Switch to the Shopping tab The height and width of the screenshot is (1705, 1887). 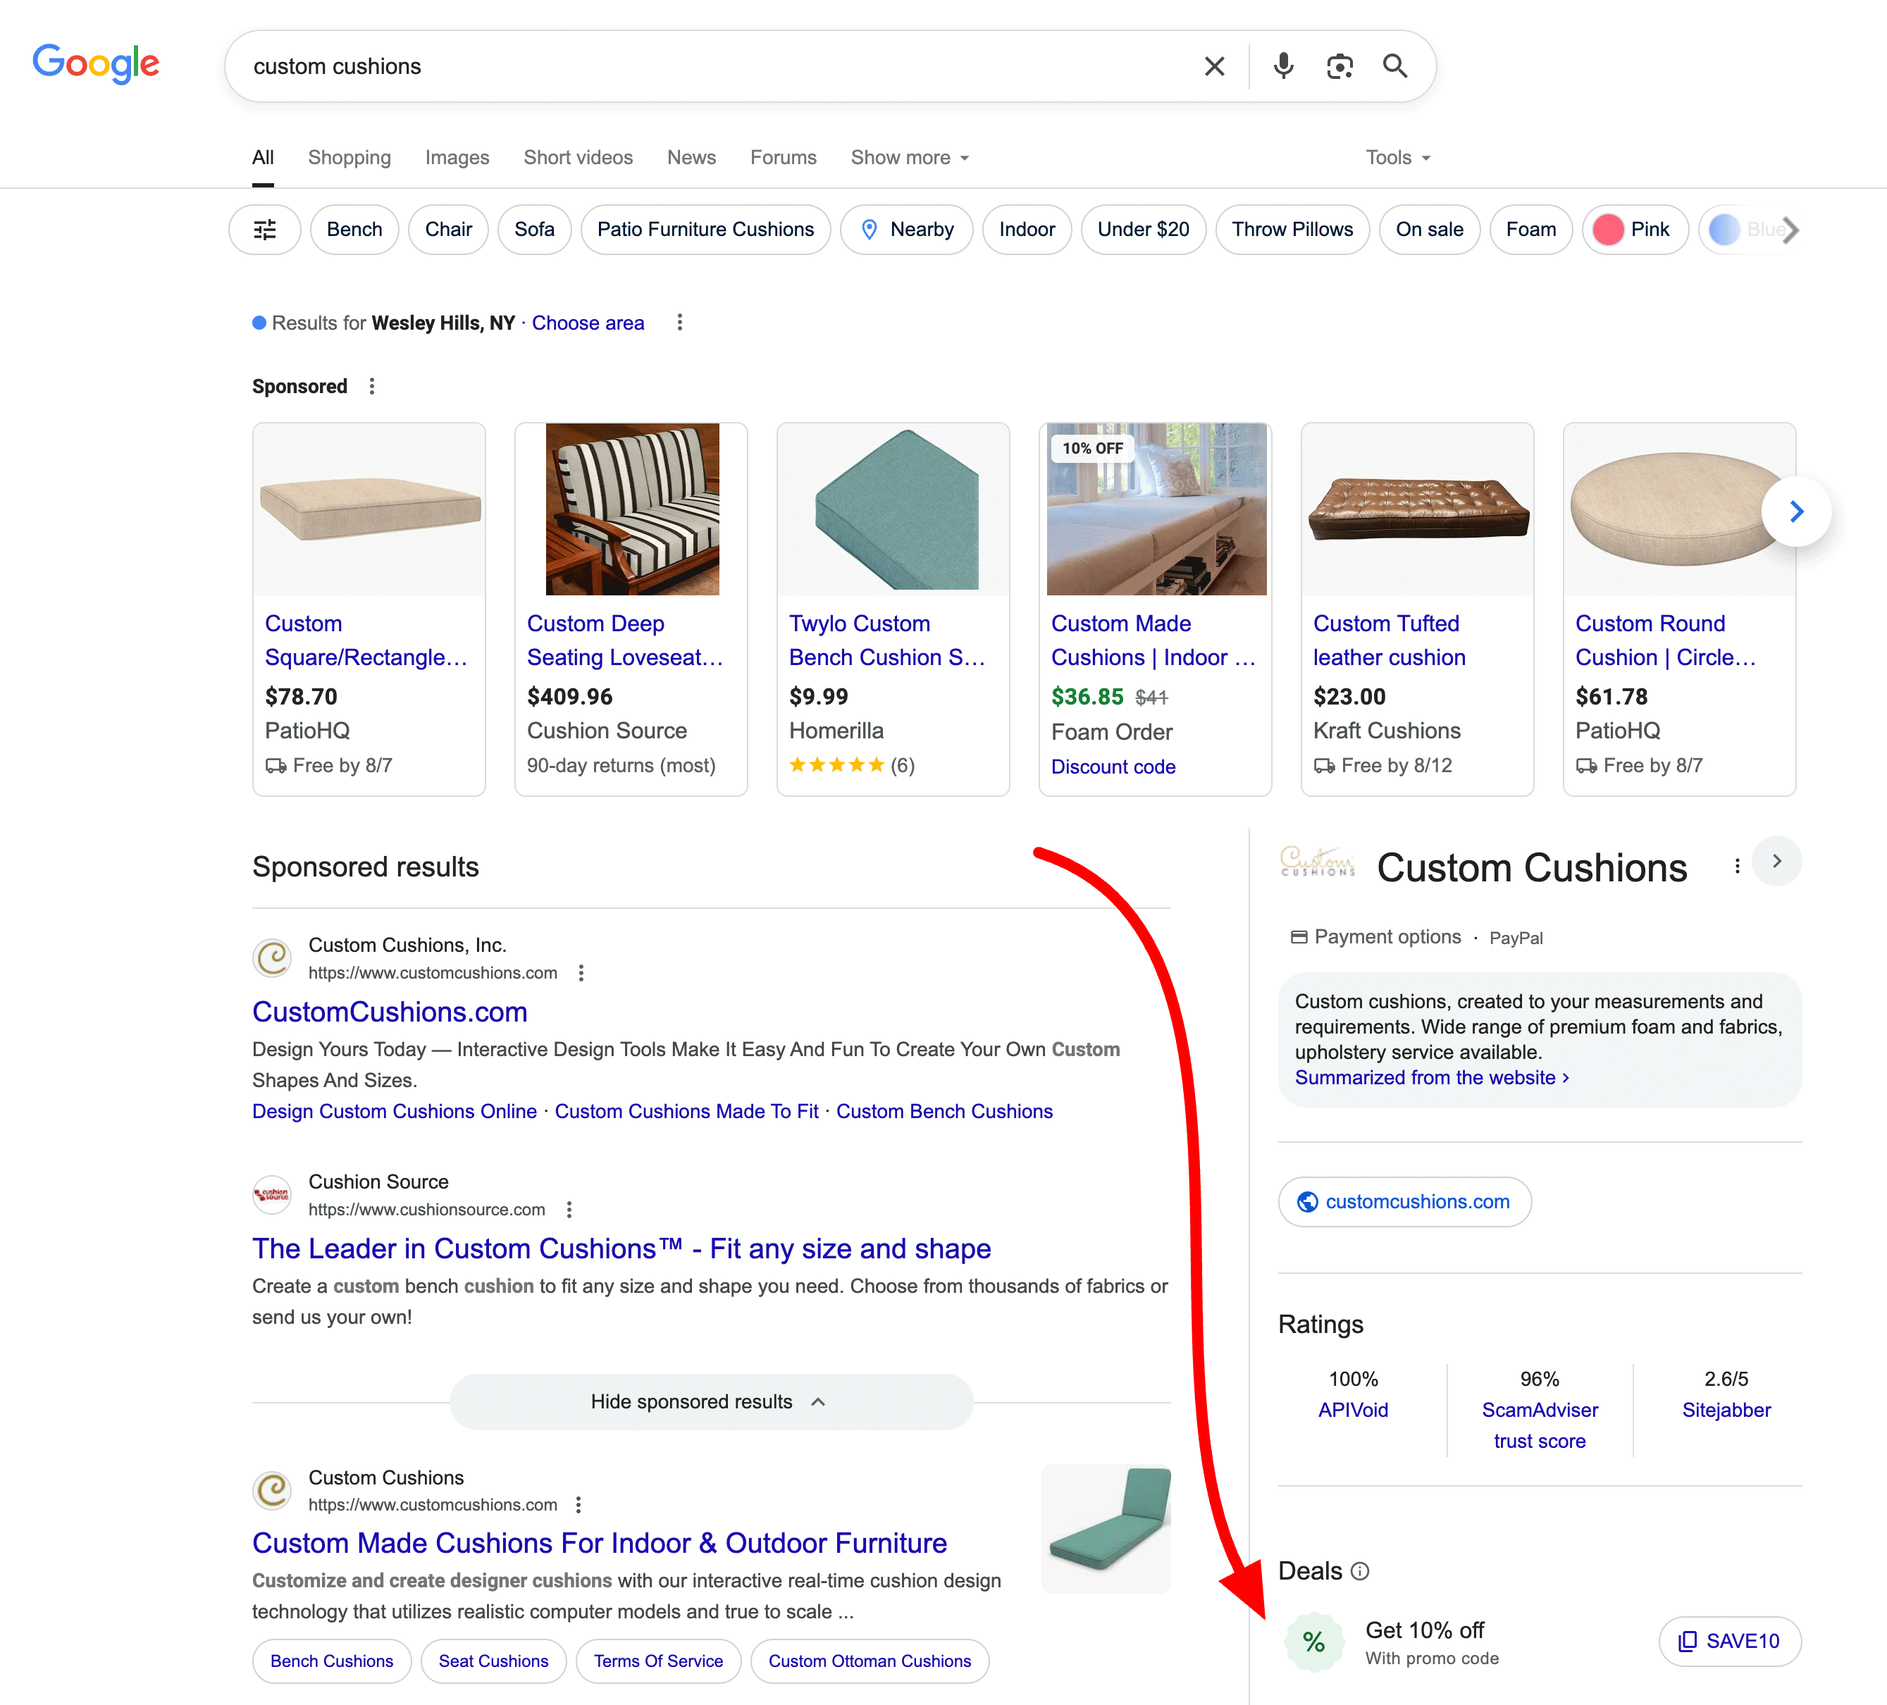(349, 157)
